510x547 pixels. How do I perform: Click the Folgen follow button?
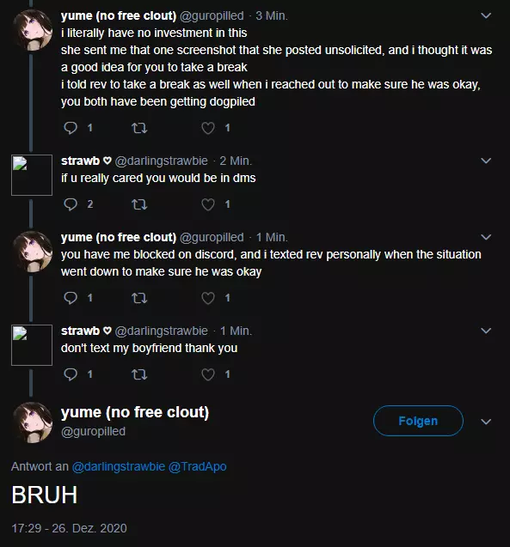coord(418,421)
